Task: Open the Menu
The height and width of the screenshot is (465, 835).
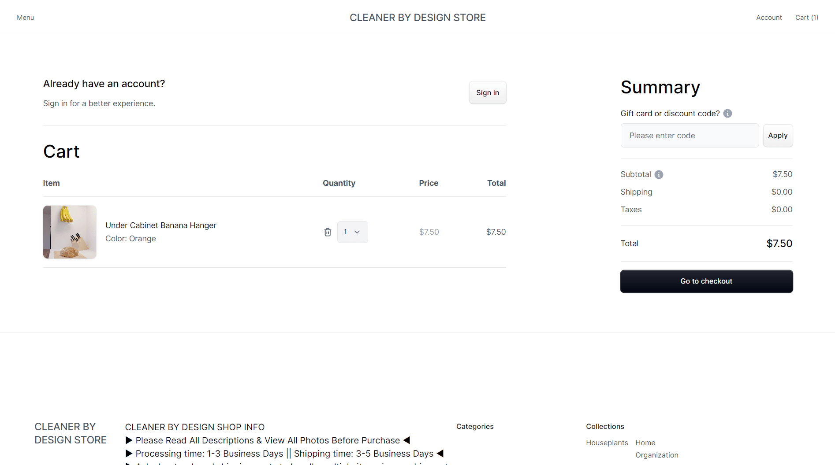Action: 25,17
